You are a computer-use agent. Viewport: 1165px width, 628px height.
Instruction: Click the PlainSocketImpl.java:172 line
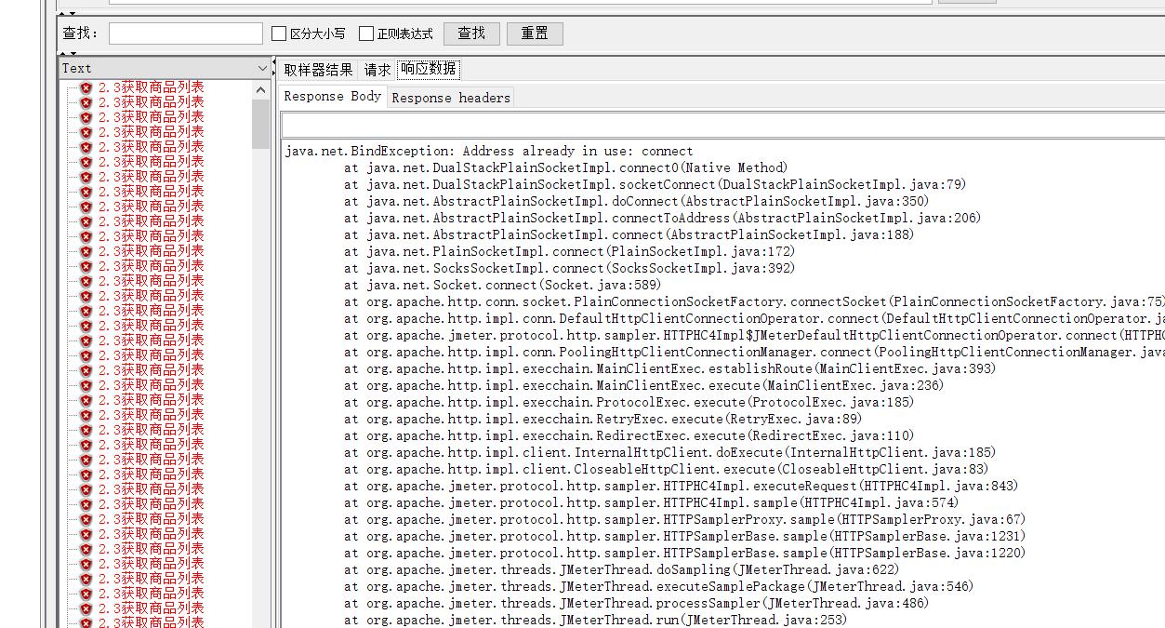click(569, 251)
